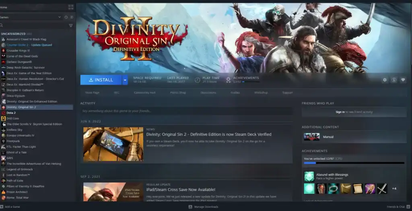
Task: Open the Friends & Chat icon
Action: click(x=396, y=207)
